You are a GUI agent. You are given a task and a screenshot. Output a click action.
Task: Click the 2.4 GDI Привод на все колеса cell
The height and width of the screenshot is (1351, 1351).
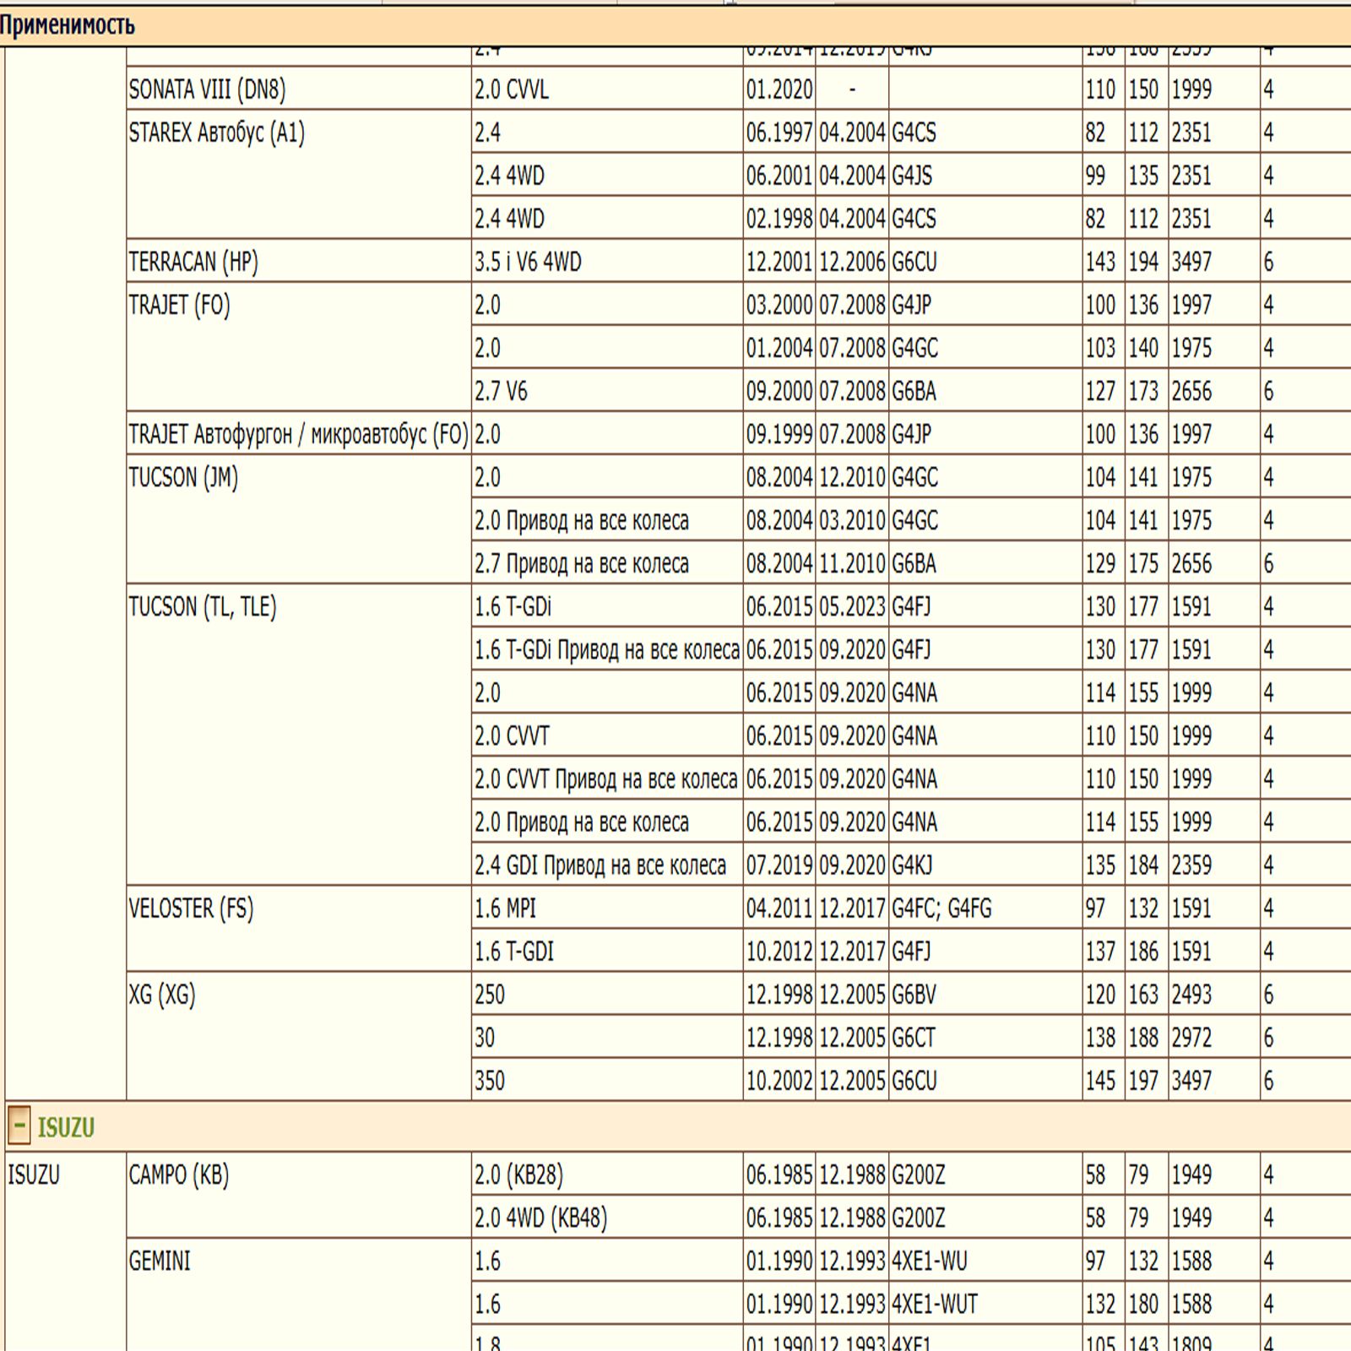pos(600,865)
